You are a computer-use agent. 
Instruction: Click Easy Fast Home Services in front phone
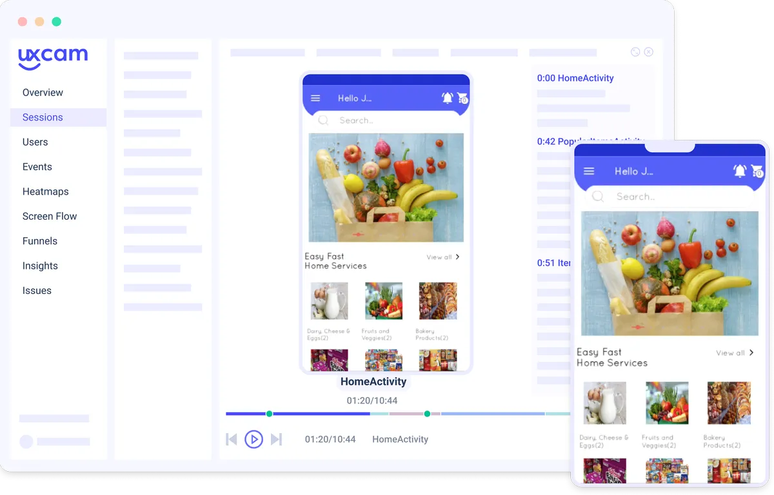(612, 358)
